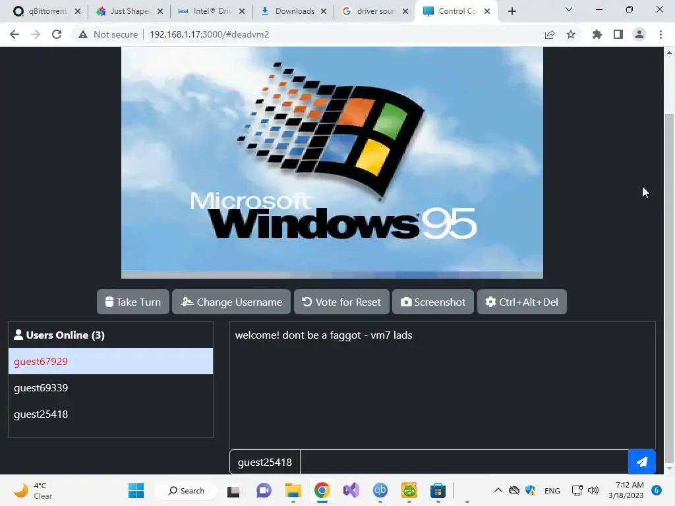Open the Chrome three-dot menu
Viewport: 675px width, 506px height.
(x=660, y=34)
